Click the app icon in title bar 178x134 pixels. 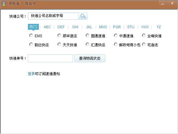click(x=4, y=4)
